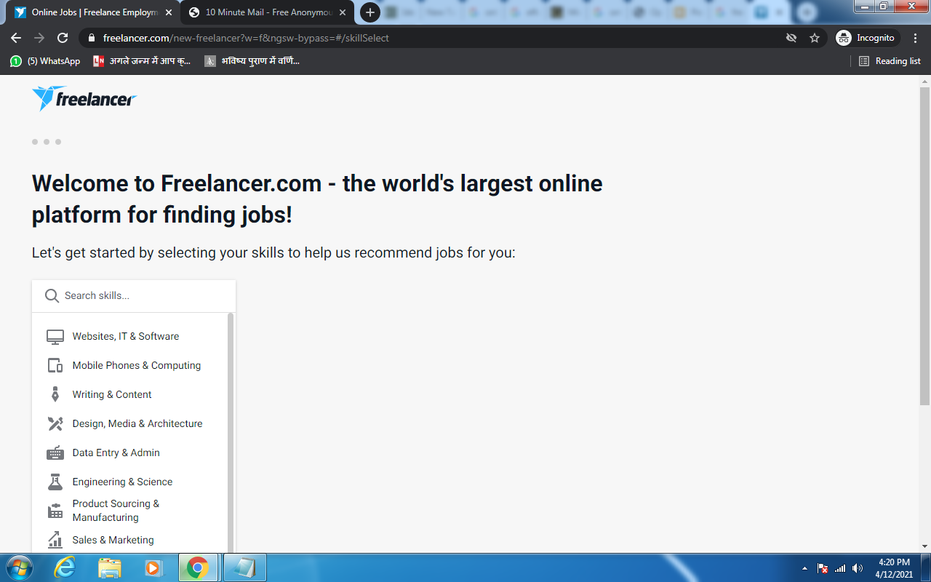Click the pen nib icon for Writing & Content

pyautogui.click(x=55, y=394)
